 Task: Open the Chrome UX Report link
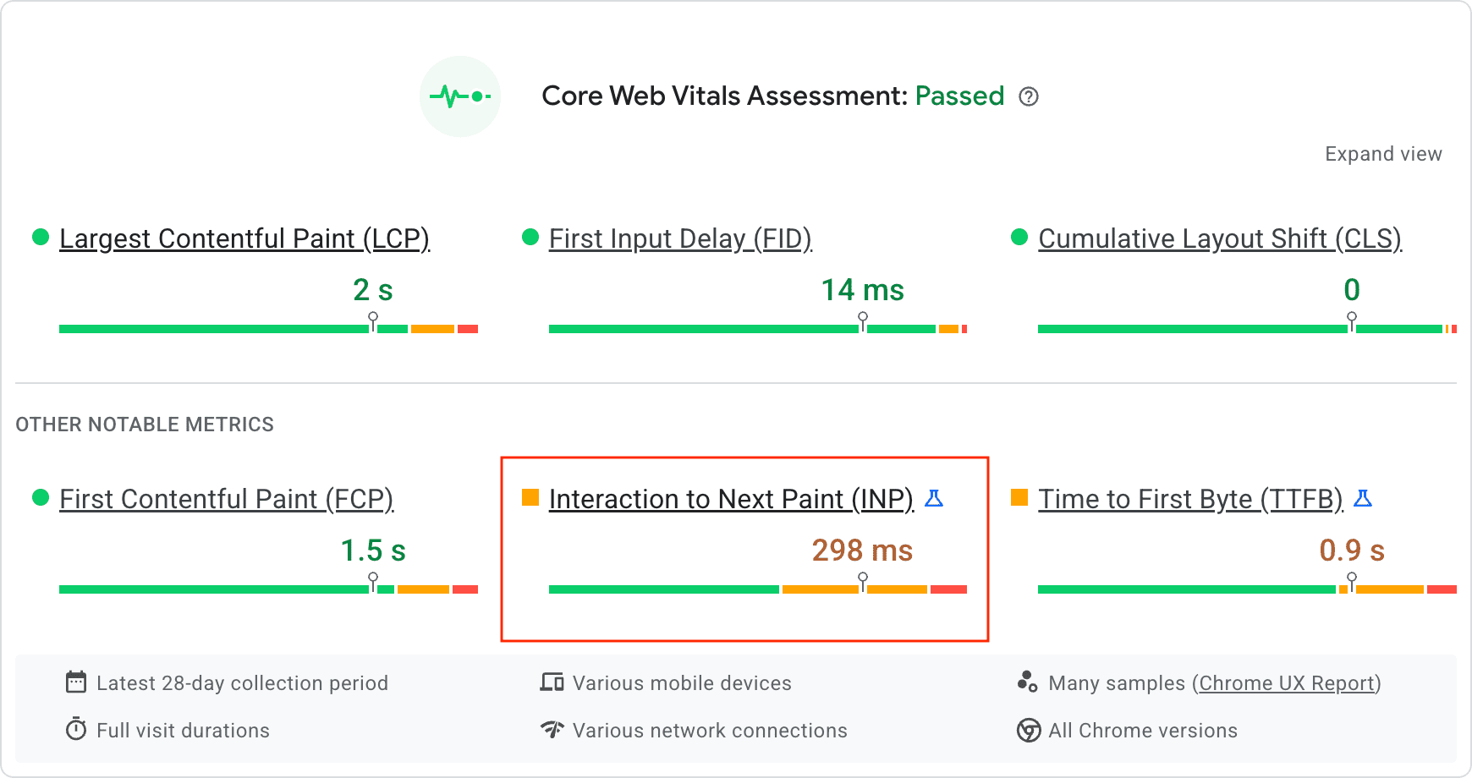pyautogui.click(x=1287, y=682)
